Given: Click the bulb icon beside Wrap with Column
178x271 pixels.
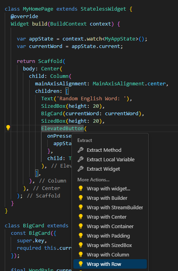Looking at the screenshot, I should 81,254.
